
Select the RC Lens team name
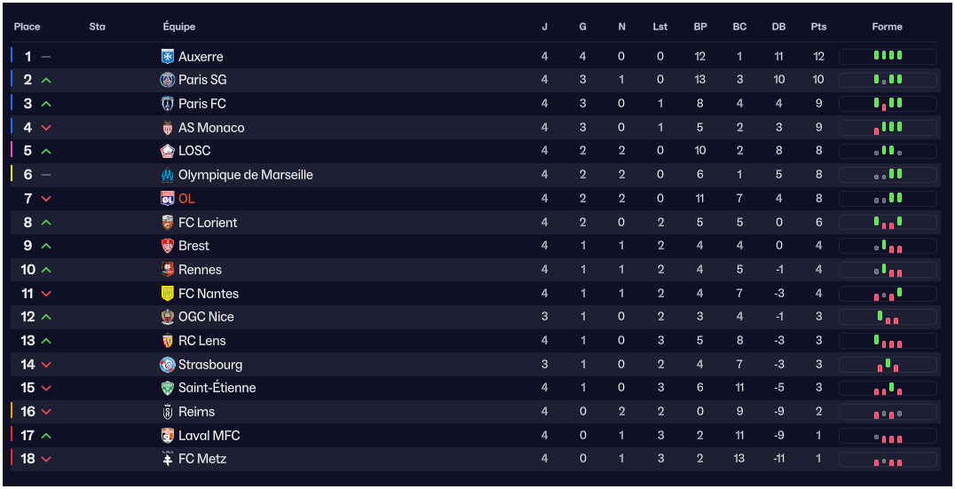pos(201,341)
